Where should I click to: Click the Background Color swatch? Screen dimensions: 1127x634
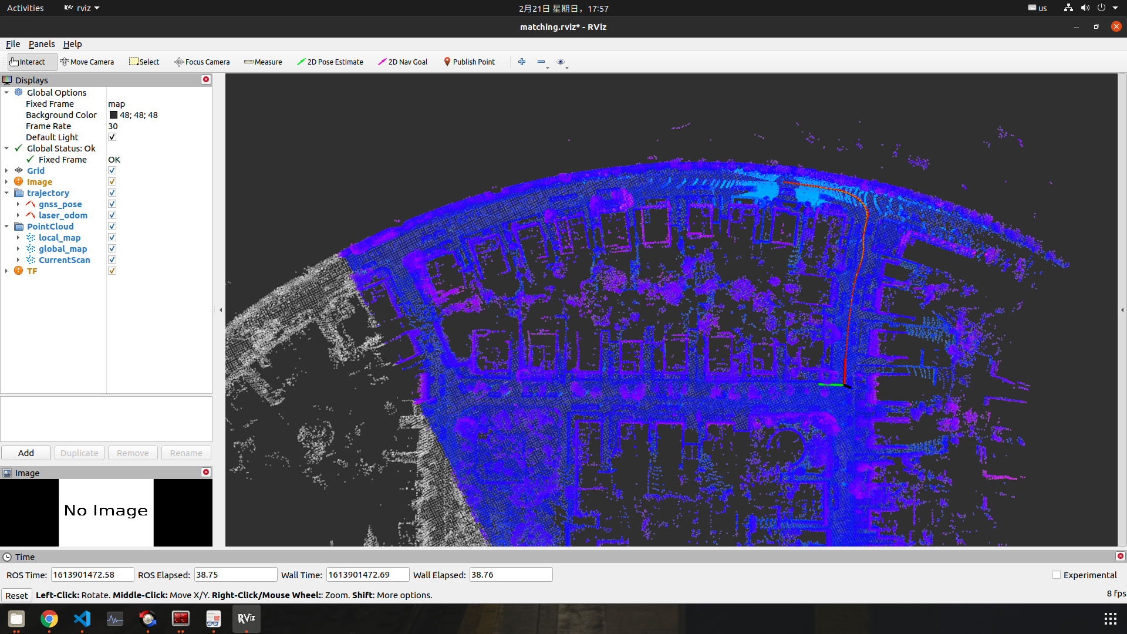pyautogui.click(x=113, y=114)
